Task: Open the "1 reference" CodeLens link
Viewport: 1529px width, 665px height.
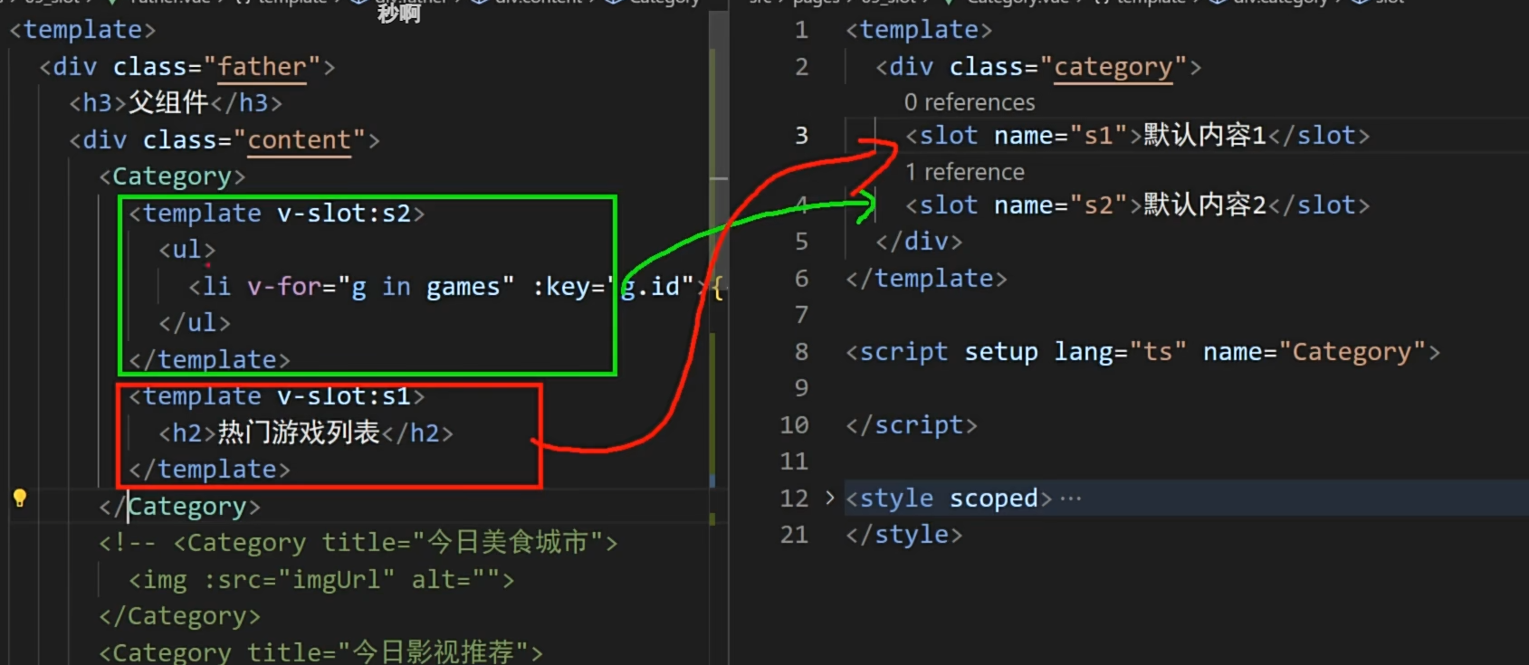Action: (964, 172)
